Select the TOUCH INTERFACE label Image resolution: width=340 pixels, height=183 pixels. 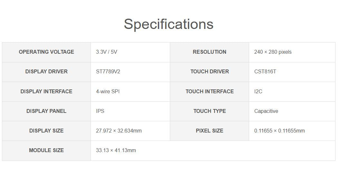[x=209, y=91]
